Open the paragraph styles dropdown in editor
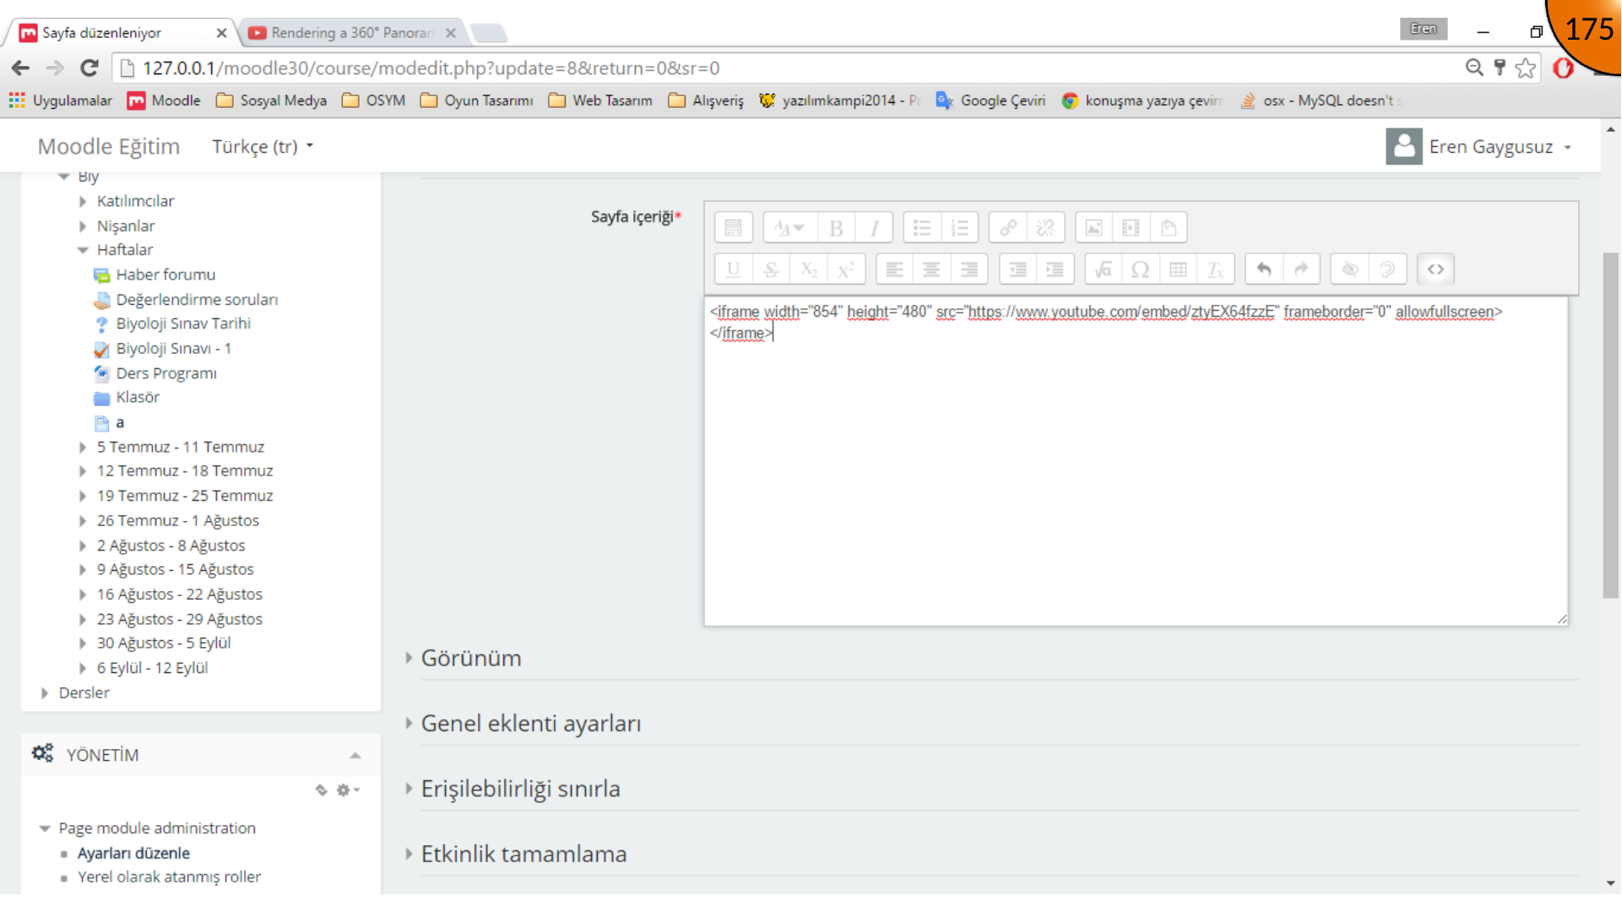Image resolution: width=1622 pixels, height=912 pixels. click(x=789, y=228)
